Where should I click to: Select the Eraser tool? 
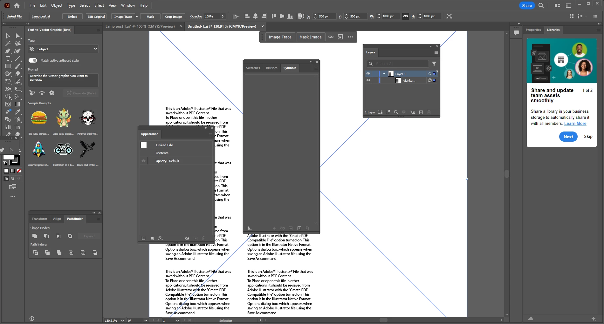click(x=18, y=74)
